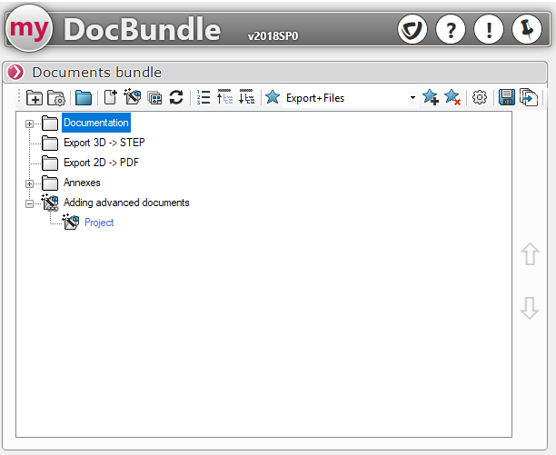The height and width of the screenshot is (455, 556).
Task: Click the add favorite star-plus icon
Action: click(x=431, y=98)
